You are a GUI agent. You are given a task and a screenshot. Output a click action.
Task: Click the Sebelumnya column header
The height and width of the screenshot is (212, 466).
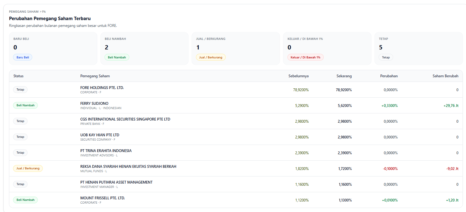pos(299,76)
